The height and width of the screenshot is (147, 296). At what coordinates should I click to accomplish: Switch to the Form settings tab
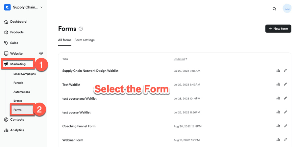[x=85, y=40]
